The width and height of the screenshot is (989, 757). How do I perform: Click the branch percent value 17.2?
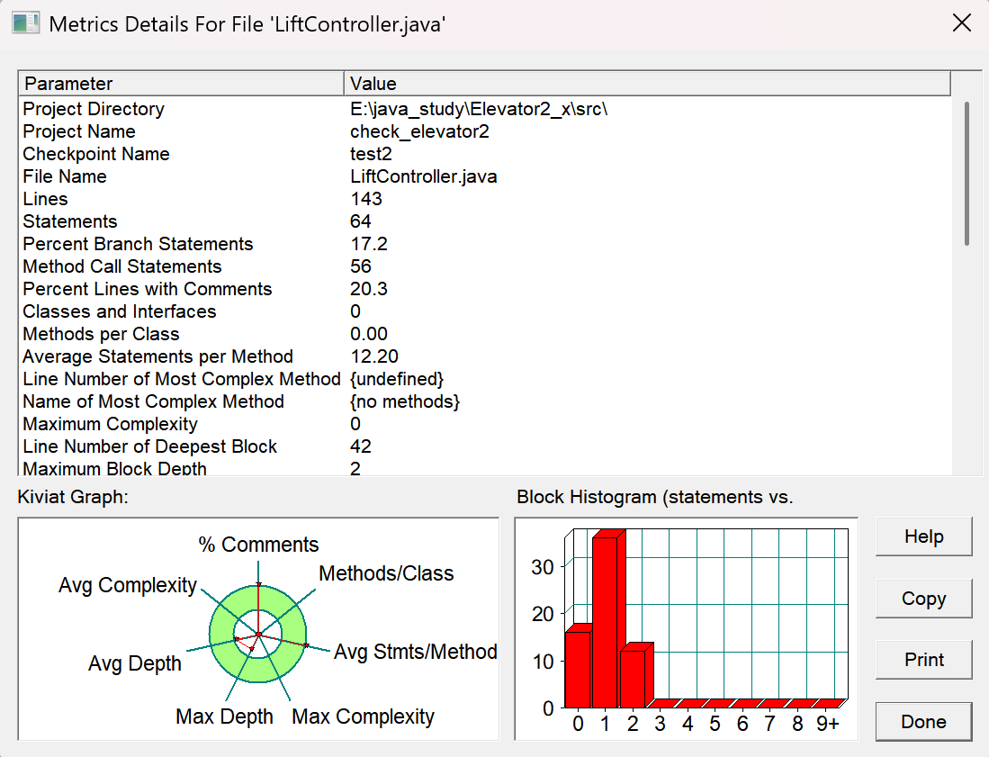coord(368,244)
